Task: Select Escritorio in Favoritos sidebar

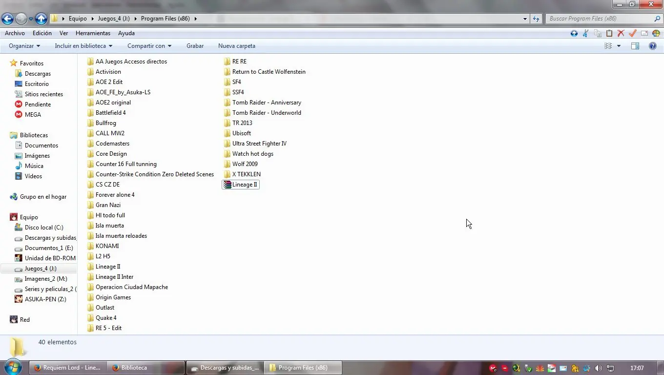Action: point(37,84)
